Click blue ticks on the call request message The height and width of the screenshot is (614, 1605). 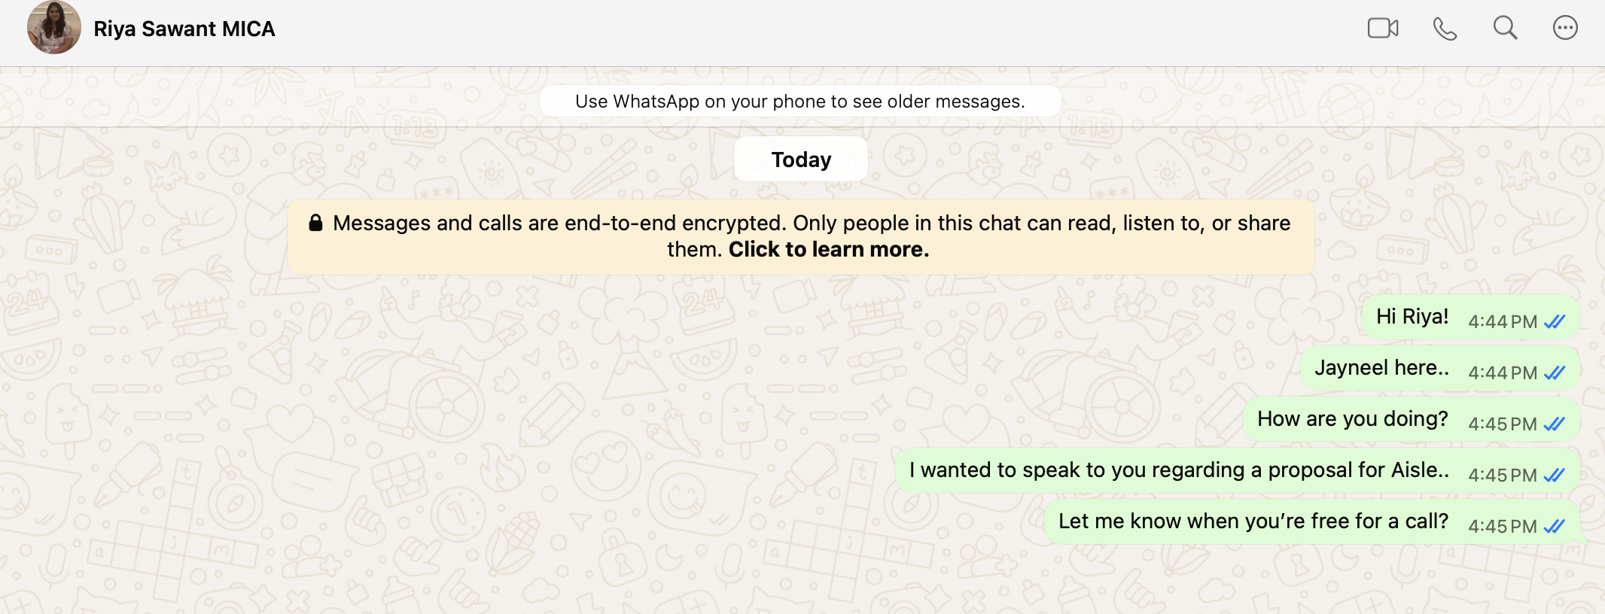point(1555,527)
